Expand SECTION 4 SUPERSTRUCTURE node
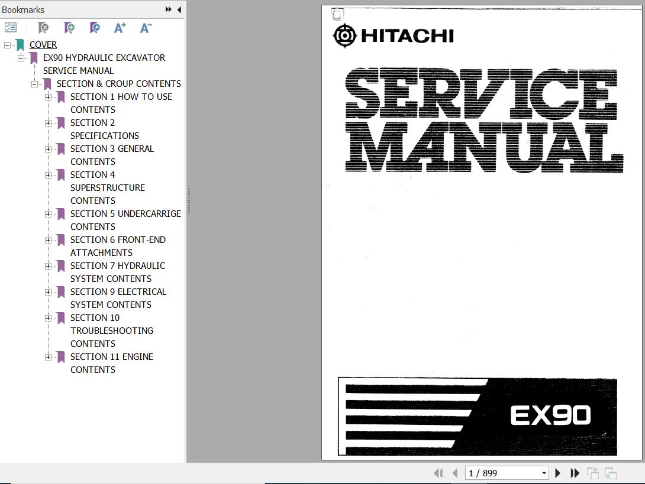 (x=48, y=176)
